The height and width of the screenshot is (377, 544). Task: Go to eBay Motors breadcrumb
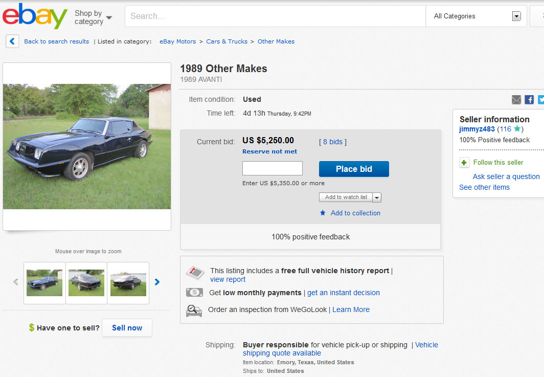177,41
